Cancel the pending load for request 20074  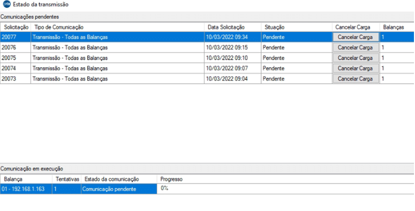355,68
